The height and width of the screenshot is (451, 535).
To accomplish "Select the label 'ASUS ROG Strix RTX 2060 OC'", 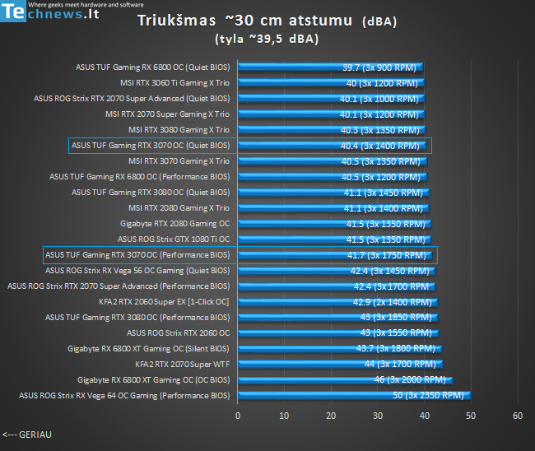I will pyautogui.click(x=178, y=333).
